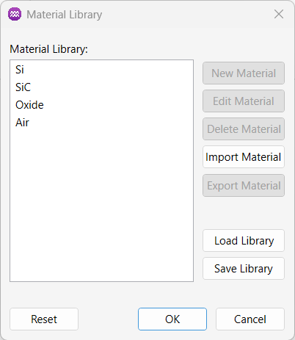This screenshot has width=295, height=340.
Task: Confirm the dialog with OK
Action: (172, 319)
